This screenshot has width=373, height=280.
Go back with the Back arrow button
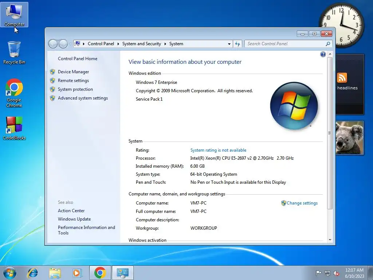coord(53,44)
